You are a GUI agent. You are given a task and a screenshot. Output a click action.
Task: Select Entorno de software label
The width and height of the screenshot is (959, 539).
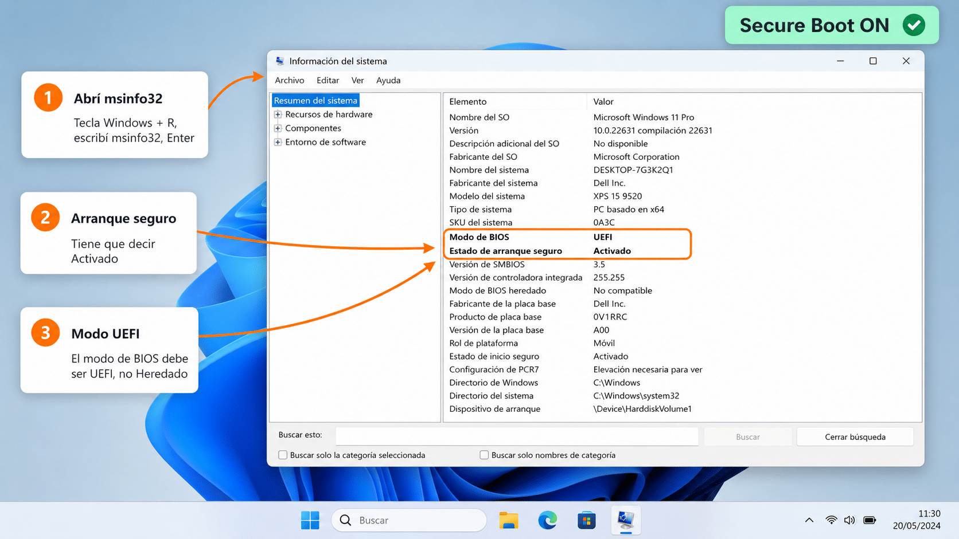325,142
